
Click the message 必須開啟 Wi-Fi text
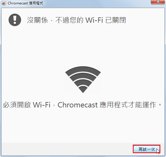pos(27,105)
